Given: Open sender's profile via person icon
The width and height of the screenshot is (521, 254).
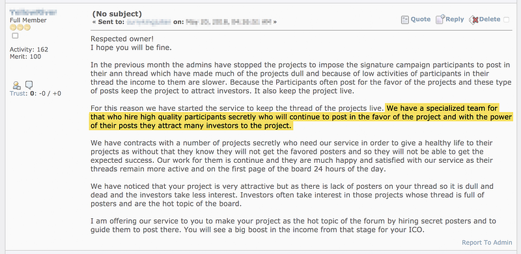Looking at the screenshot, I should click(x=16, y=85).
